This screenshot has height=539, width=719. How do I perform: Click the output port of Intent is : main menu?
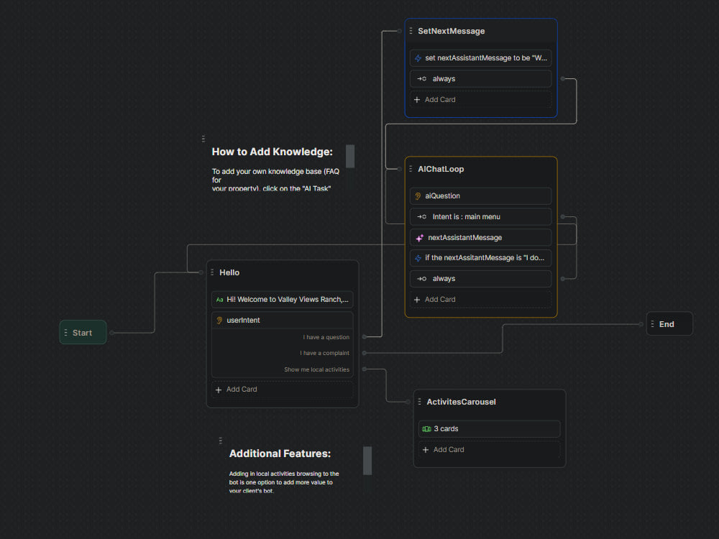(563, 217)
